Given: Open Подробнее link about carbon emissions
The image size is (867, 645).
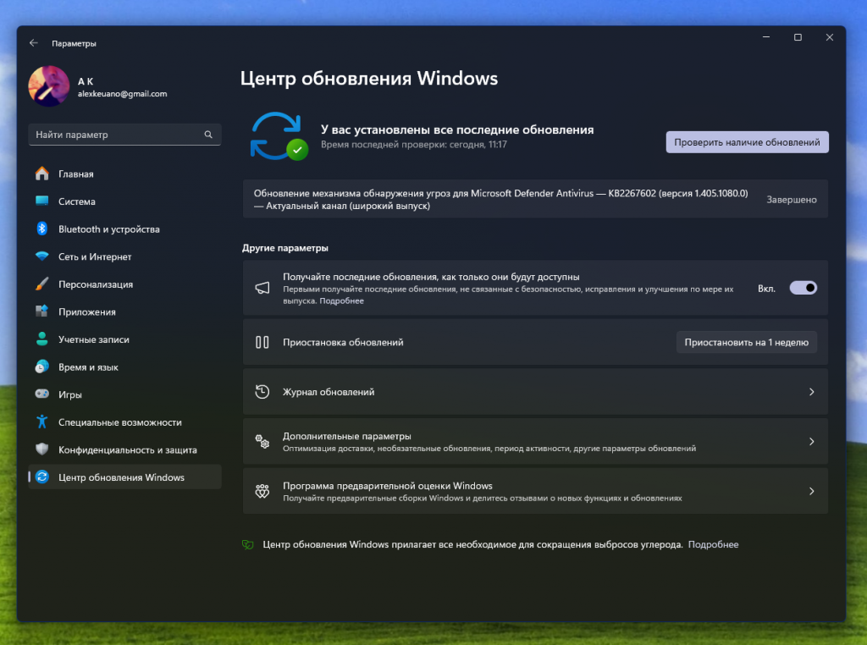Looking at the screenshot, I should point(713,545).
